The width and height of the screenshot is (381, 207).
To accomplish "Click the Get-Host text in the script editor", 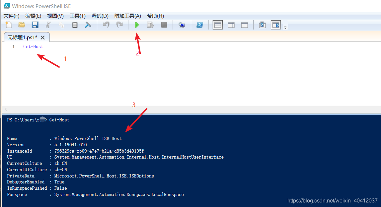I will pos(33,46).
